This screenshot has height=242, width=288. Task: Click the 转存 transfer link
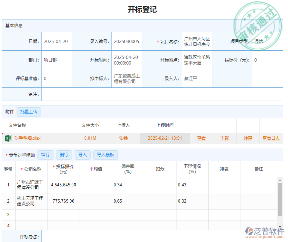[x=248, y=139]
